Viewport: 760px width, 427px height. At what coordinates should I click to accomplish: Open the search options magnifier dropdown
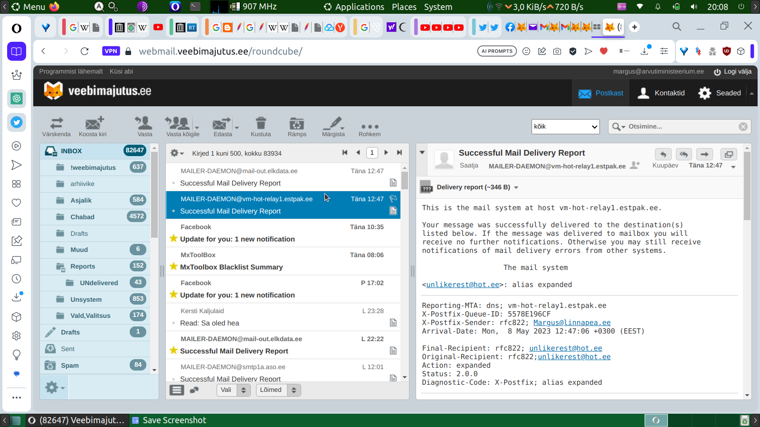(618, 127)
